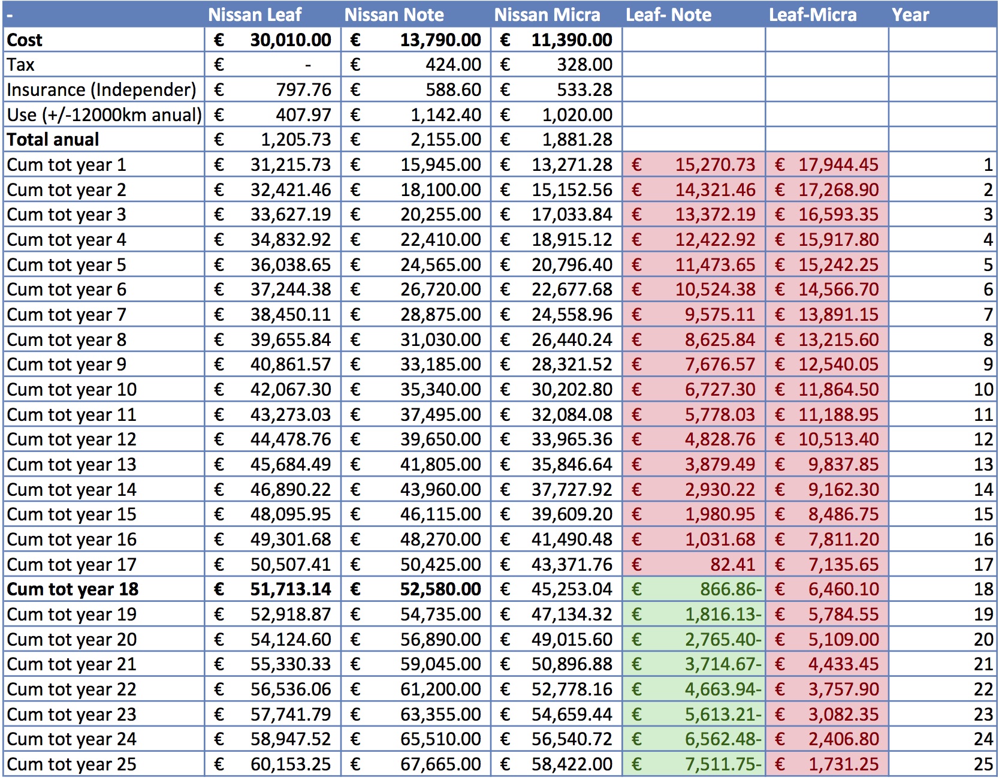Select Nissan Micra value 58,422.00
Screen dimensions: 999x780
[572, 764]
